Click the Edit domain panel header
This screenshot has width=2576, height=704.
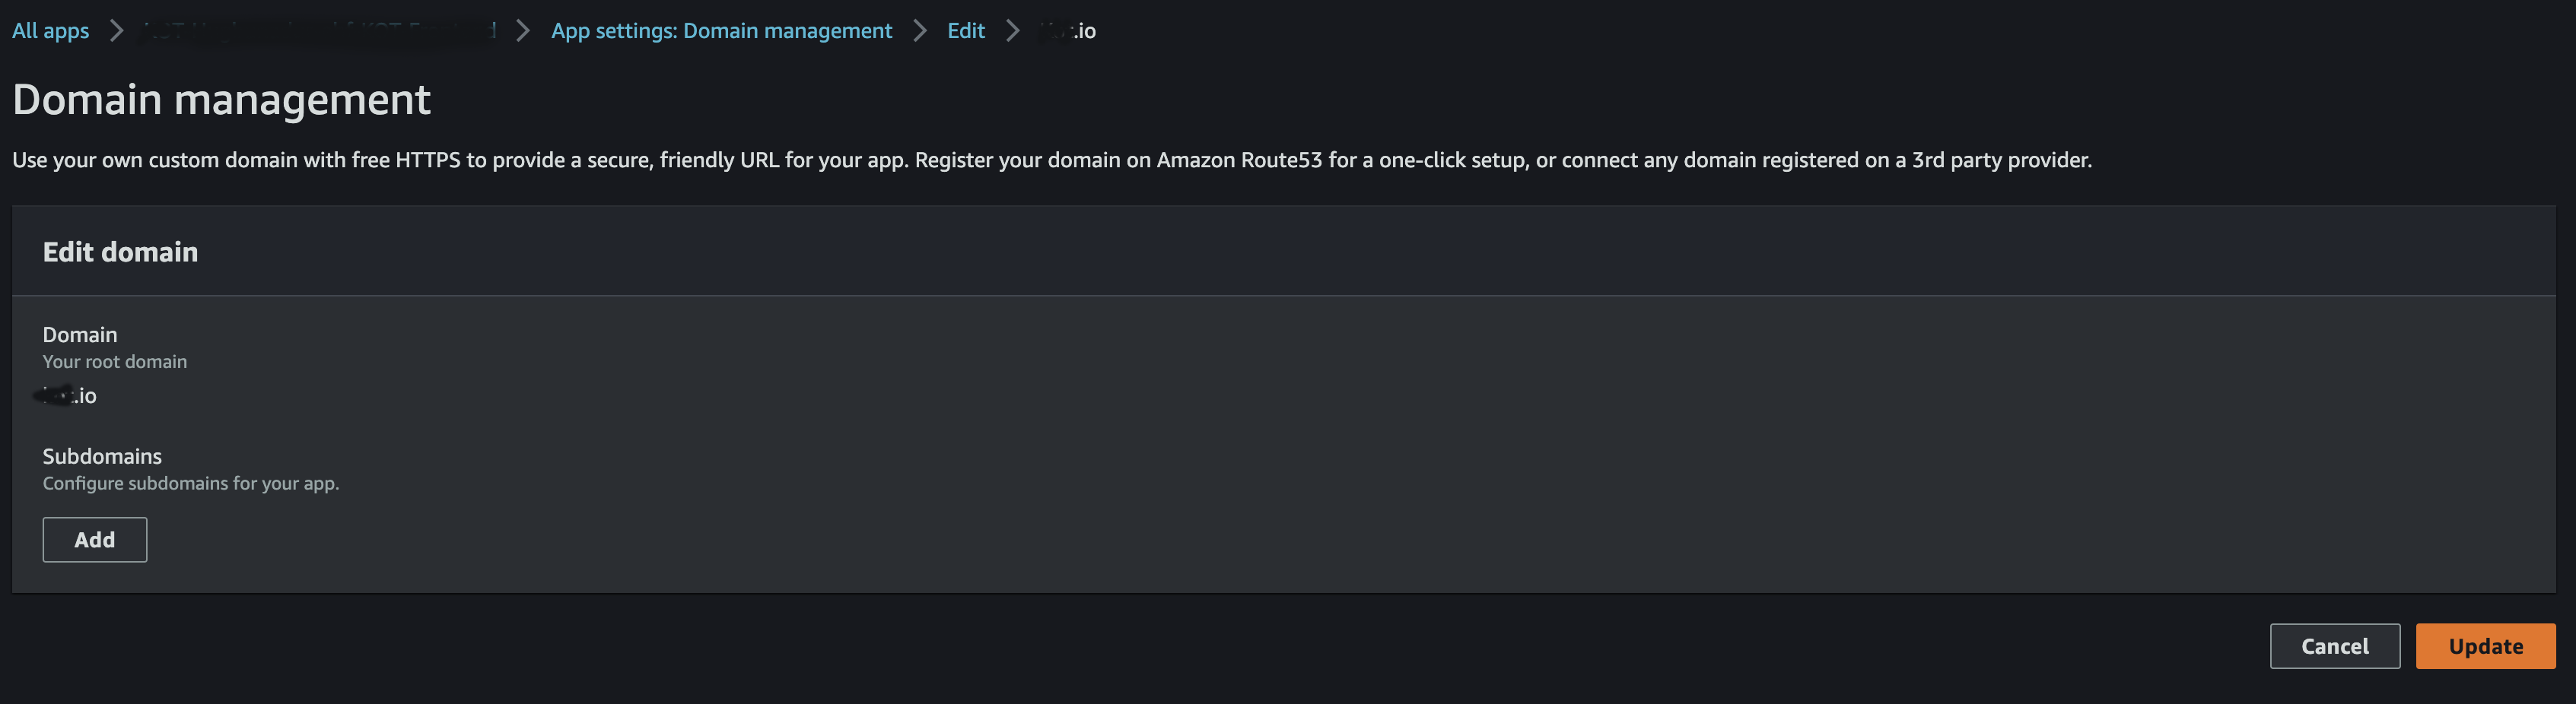pyautogui.click(x=120, y=251)
